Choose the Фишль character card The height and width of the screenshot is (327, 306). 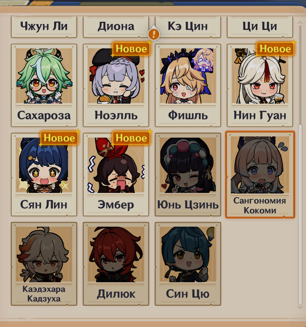[188, 85]
